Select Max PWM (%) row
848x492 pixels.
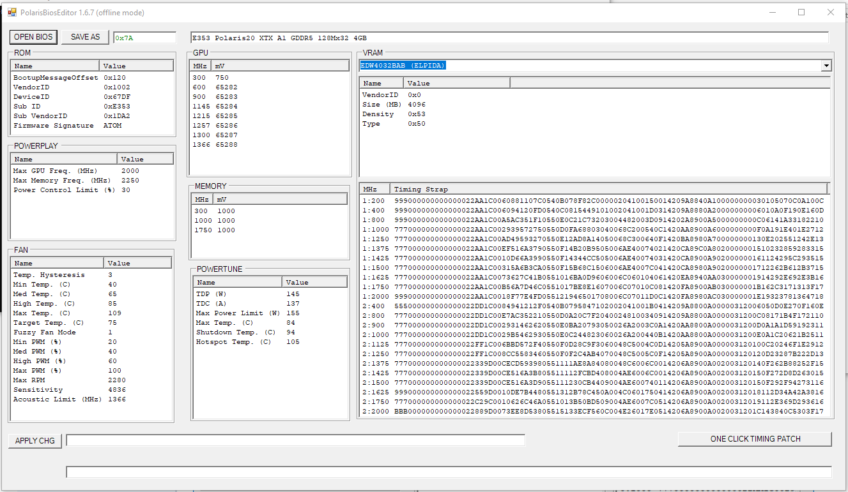(92, 371)
